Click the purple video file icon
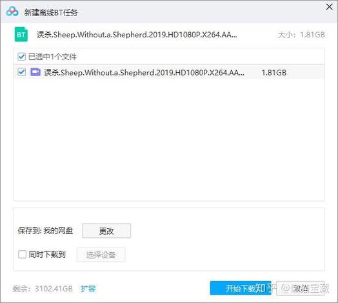The image size is (338, 303). point(35,72)
